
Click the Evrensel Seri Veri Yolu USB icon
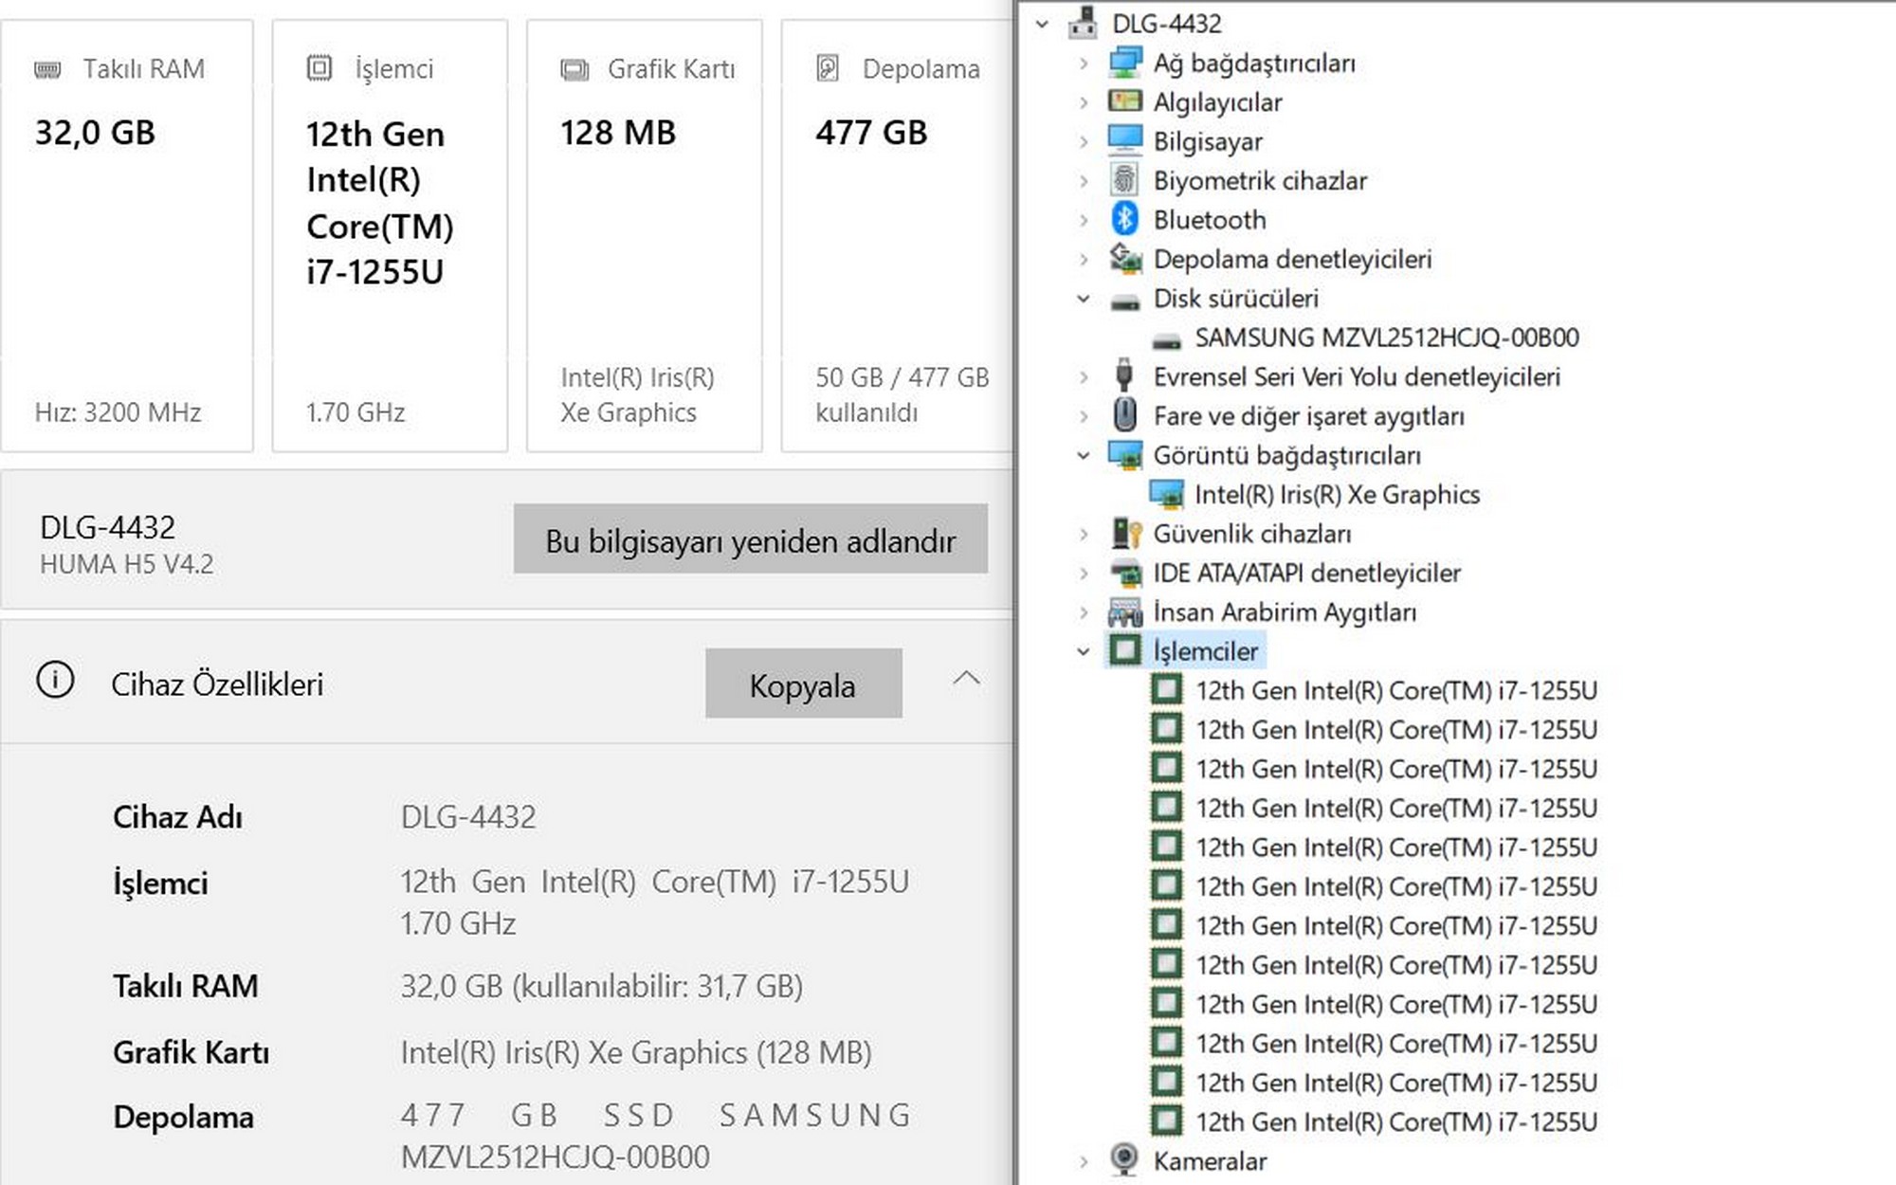tap(1124, 375)
